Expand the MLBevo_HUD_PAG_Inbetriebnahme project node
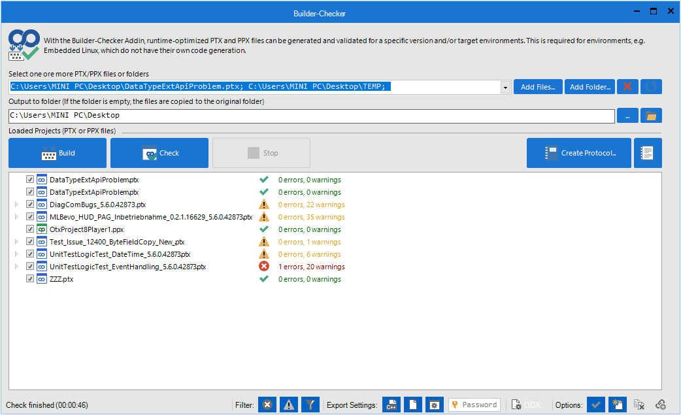Viewport: 681px width, 415px height. tap(17, 217)
